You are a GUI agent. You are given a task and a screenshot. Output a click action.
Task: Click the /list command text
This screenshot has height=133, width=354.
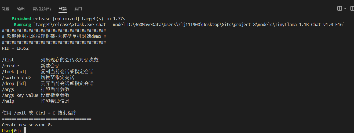[x=8, y=60]
